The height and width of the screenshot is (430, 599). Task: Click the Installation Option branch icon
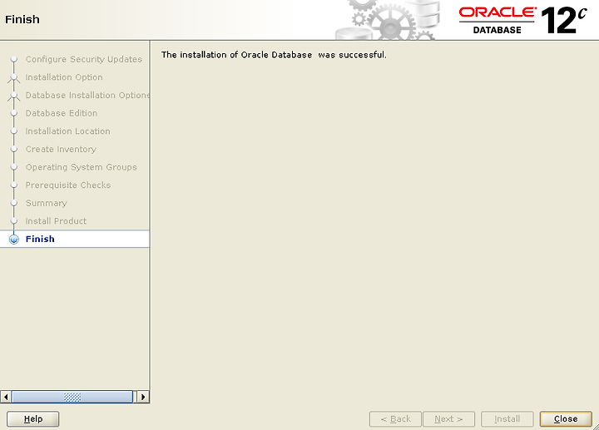click(x=14, y=78)
